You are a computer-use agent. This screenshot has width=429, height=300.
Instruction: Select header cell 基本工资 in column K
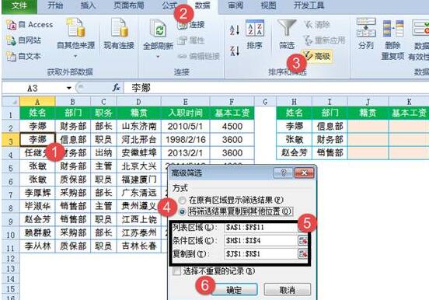pyautogui.click(x=409, y=113)
